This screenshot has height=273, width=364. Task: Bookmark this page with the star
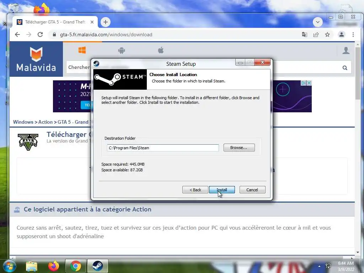point(327,34)
